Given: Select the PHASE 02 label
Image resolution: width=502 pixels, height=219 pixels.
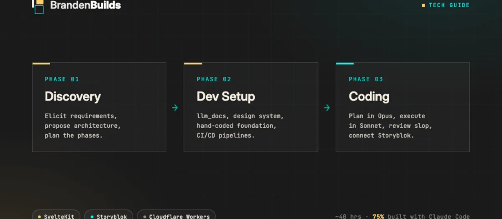Looking at the screenshot, I should (x=214, y=79).
